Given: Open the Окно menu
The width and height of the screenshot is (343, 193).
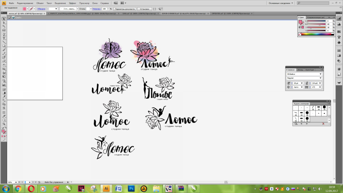Looking at the screenshot, I should (x=95, y=3).
